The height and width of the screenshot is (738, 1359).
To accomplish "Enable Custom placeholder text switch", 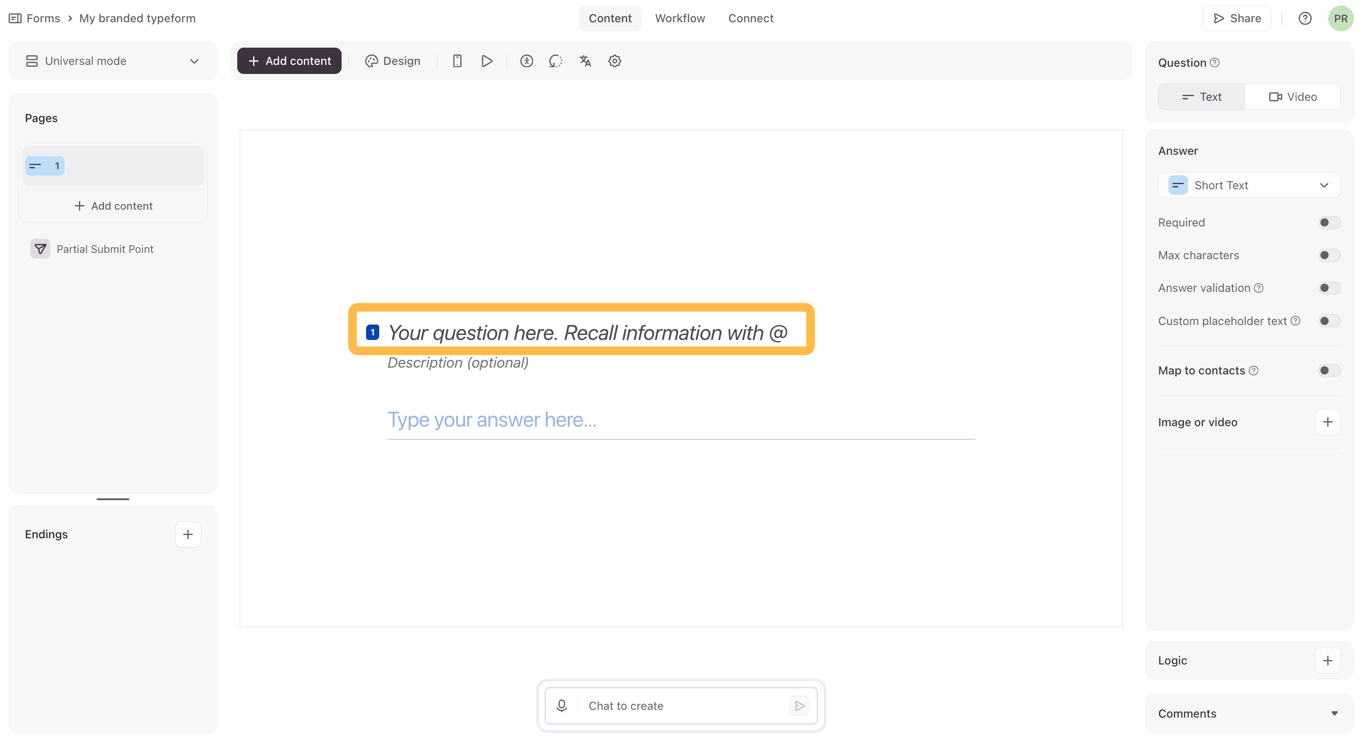I will click(1329, 321).
